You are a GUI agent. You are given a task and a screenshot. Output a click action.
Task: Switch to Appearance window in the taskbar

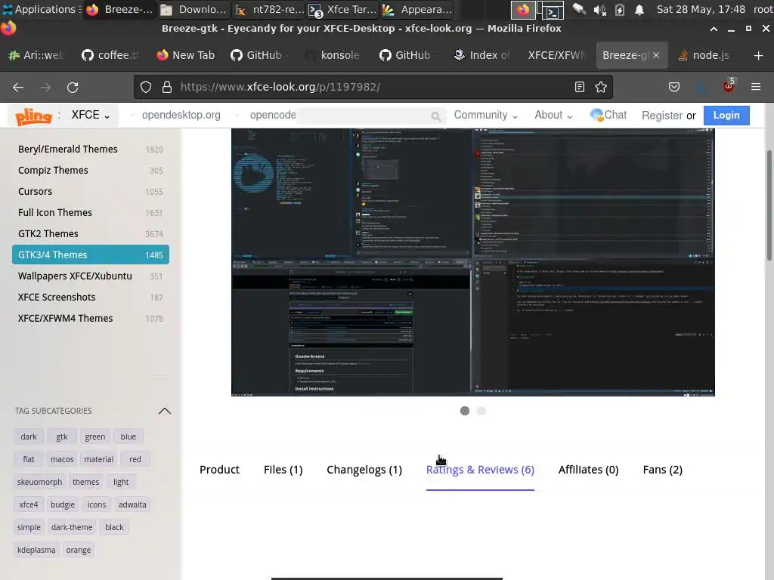tap(417, 9)
